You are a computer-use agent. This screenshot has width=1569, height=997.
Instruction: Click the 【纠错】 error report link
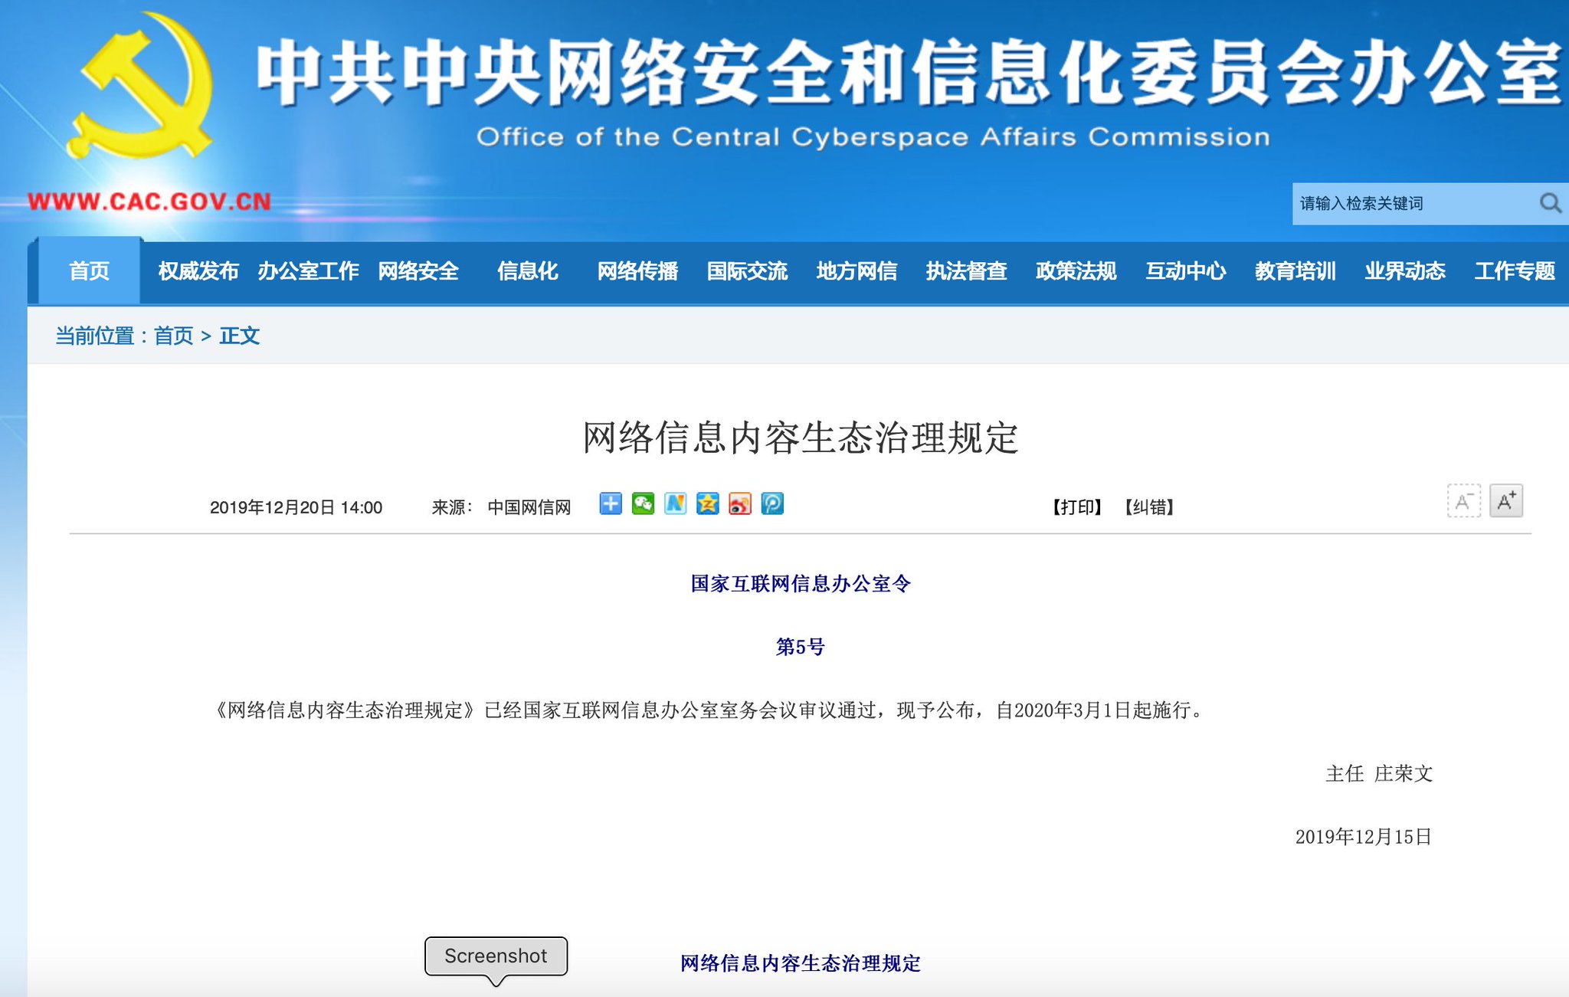coord(1148,507)
